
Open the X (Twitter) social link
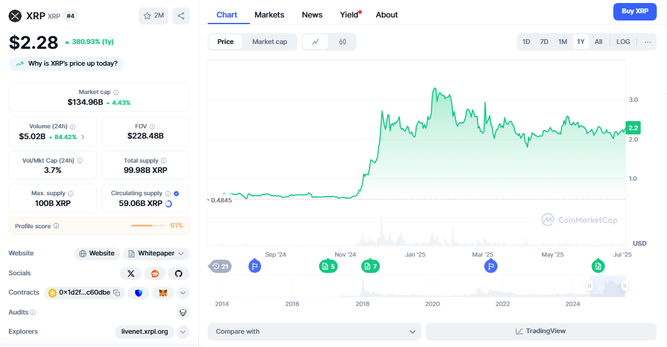[x=131, y=274]
